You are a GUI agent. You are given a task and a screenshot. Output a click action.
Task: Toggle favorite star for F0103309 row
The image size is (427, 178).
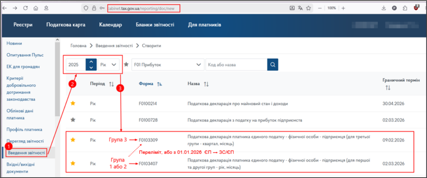coord(73,140)
